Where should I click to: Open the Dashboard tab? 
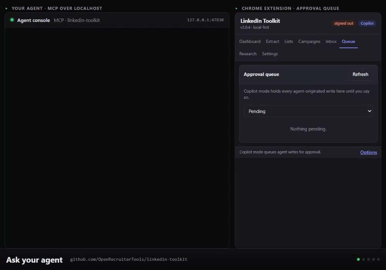point(250,41)
